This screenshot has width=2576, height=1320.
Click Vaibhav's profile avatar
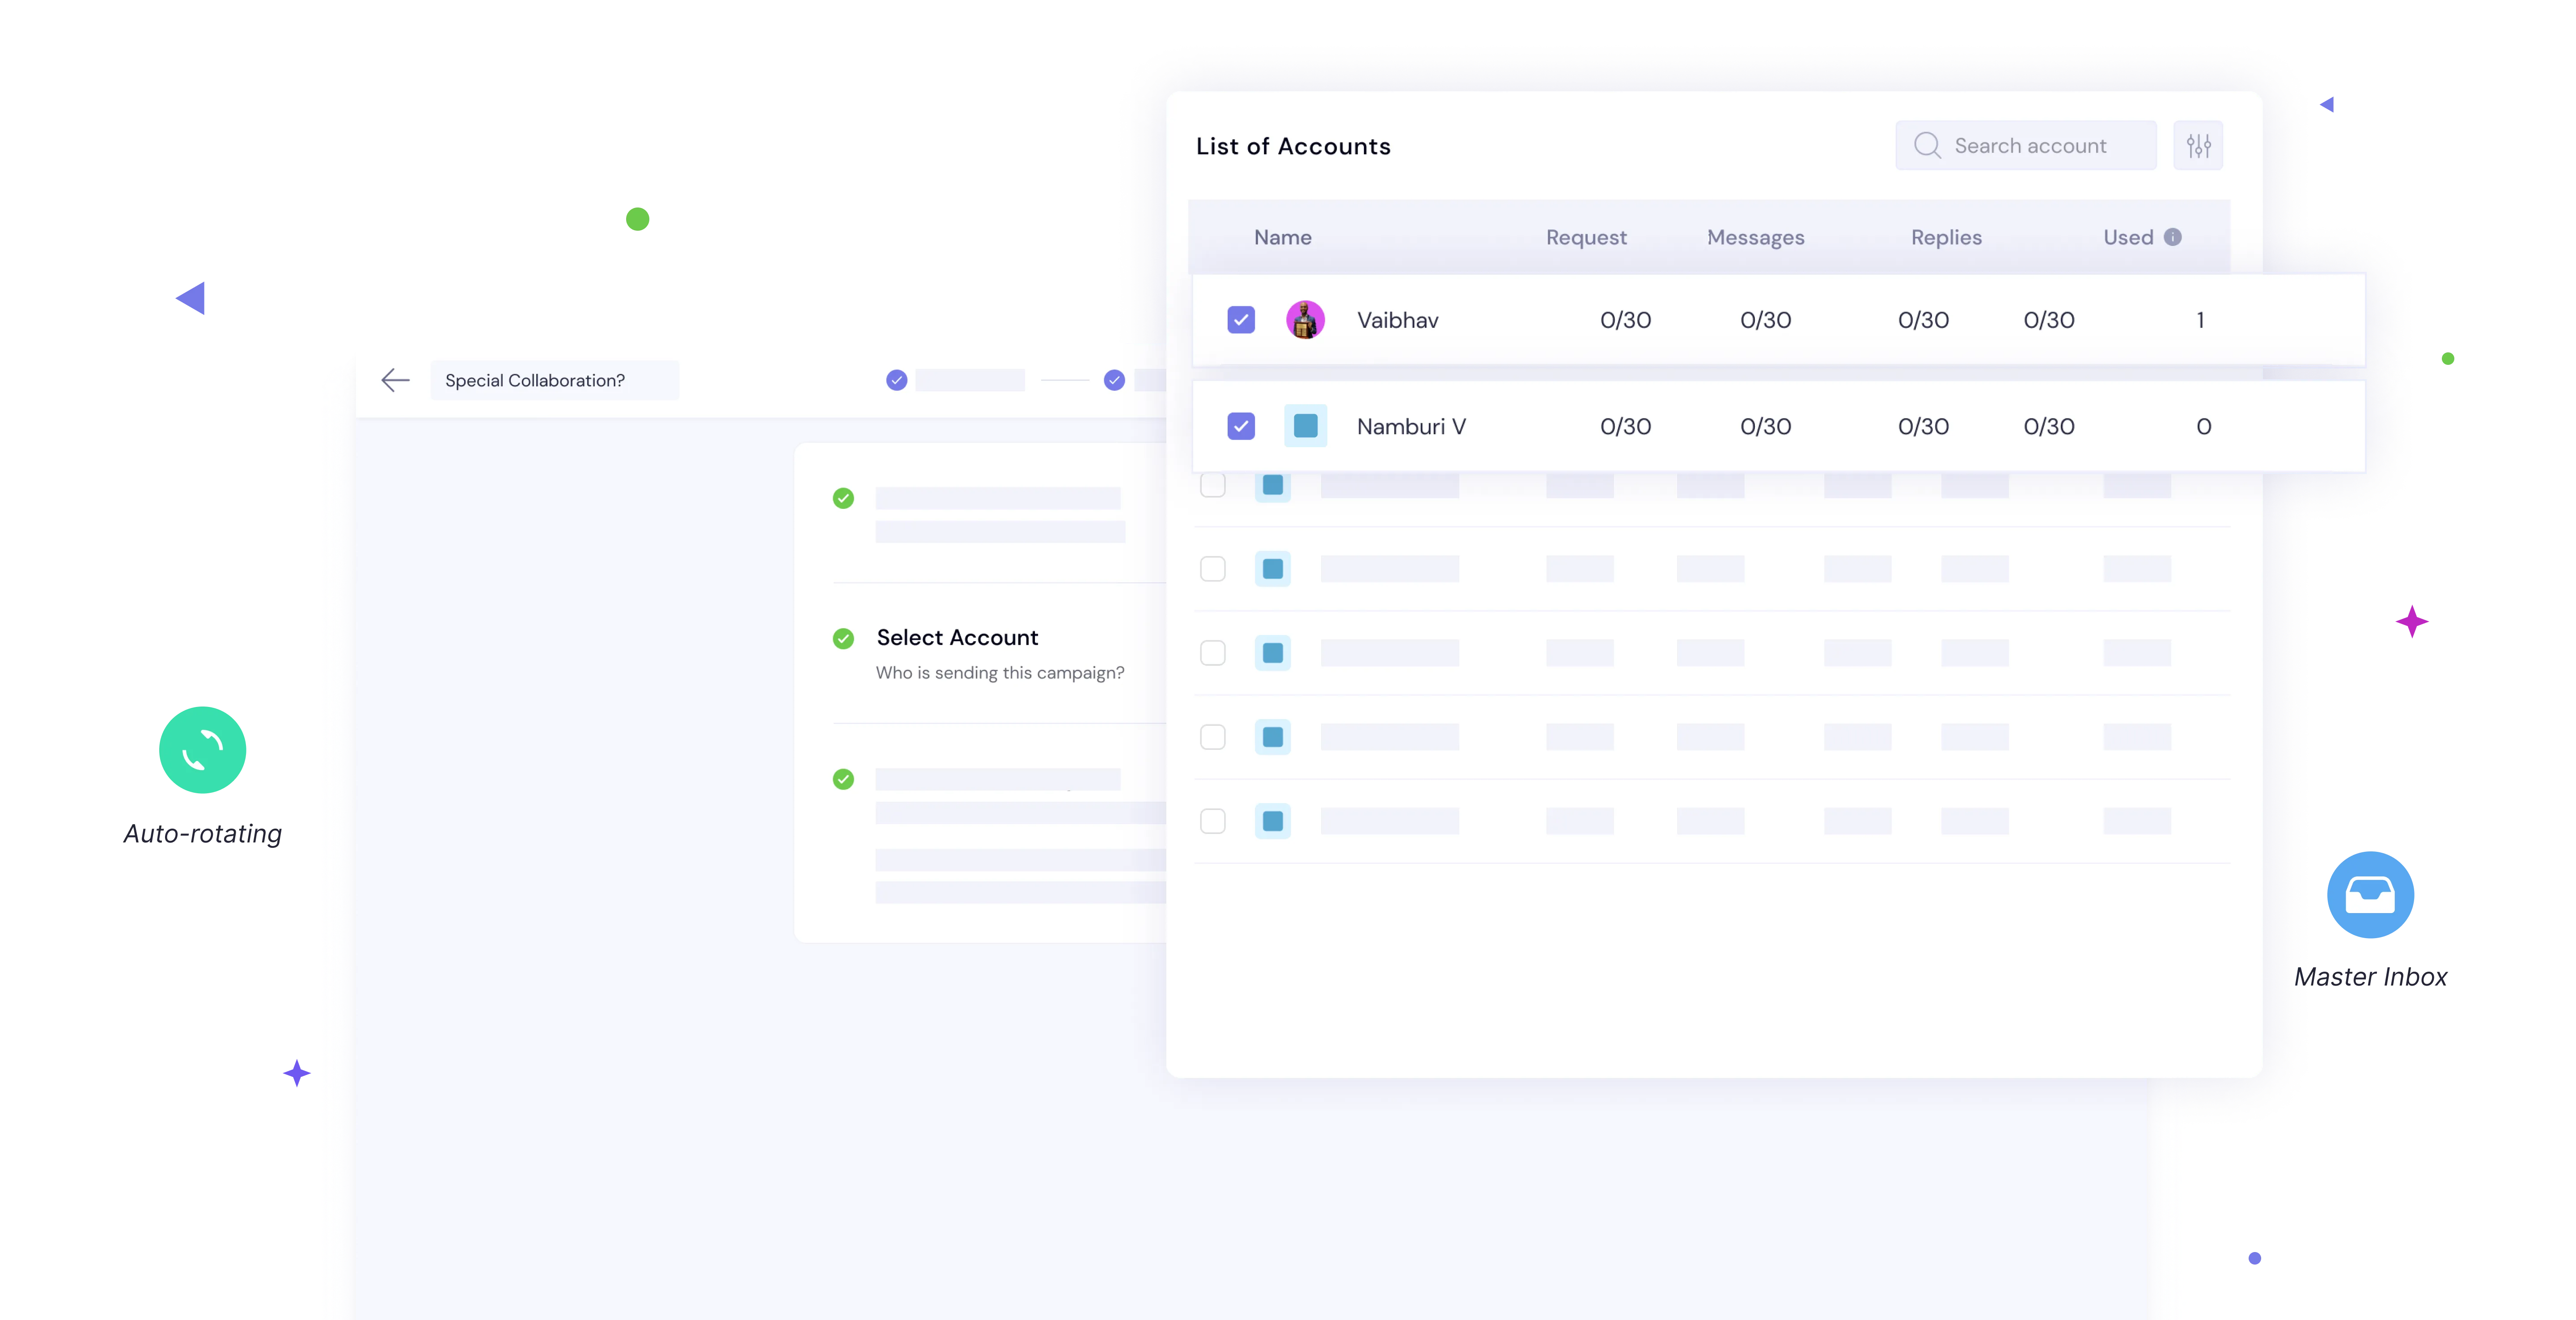tap(1305, 320)
